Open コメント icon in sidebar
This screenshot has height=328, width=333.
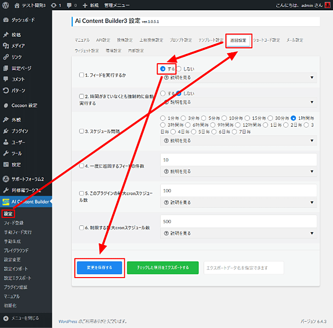[x=6, y=79]
